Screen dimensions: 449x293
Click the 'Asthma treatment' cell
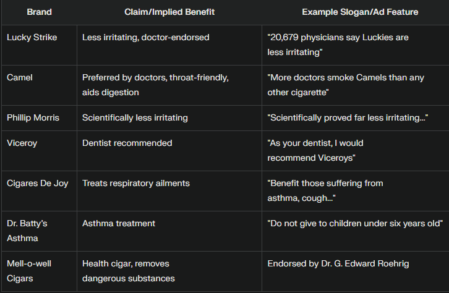(x=169, y=231)
